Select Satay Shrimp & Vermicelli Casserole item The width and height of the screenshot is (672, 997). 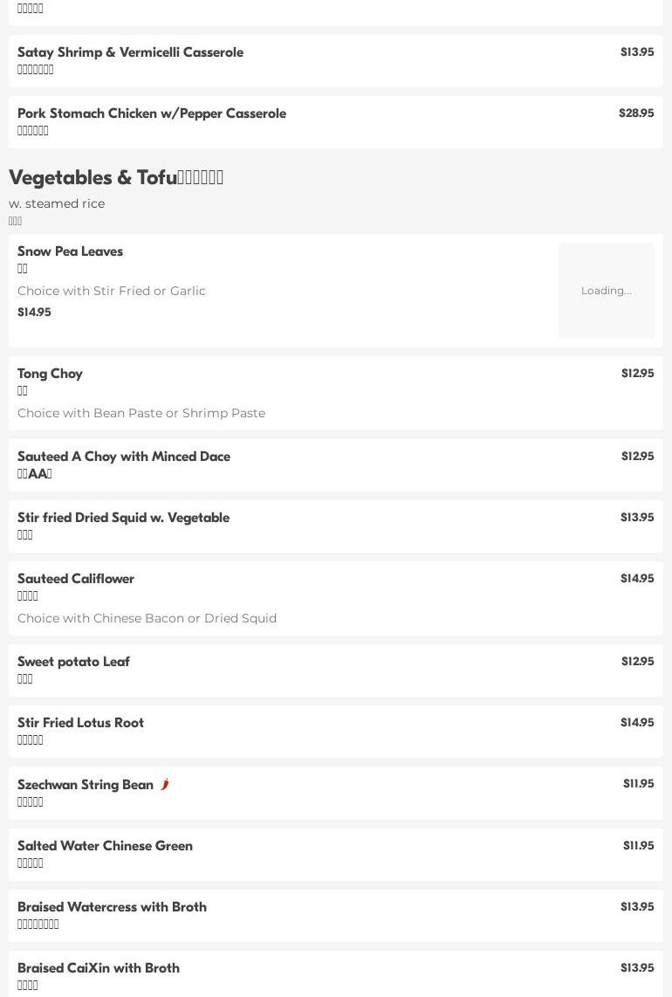point(130,52)
